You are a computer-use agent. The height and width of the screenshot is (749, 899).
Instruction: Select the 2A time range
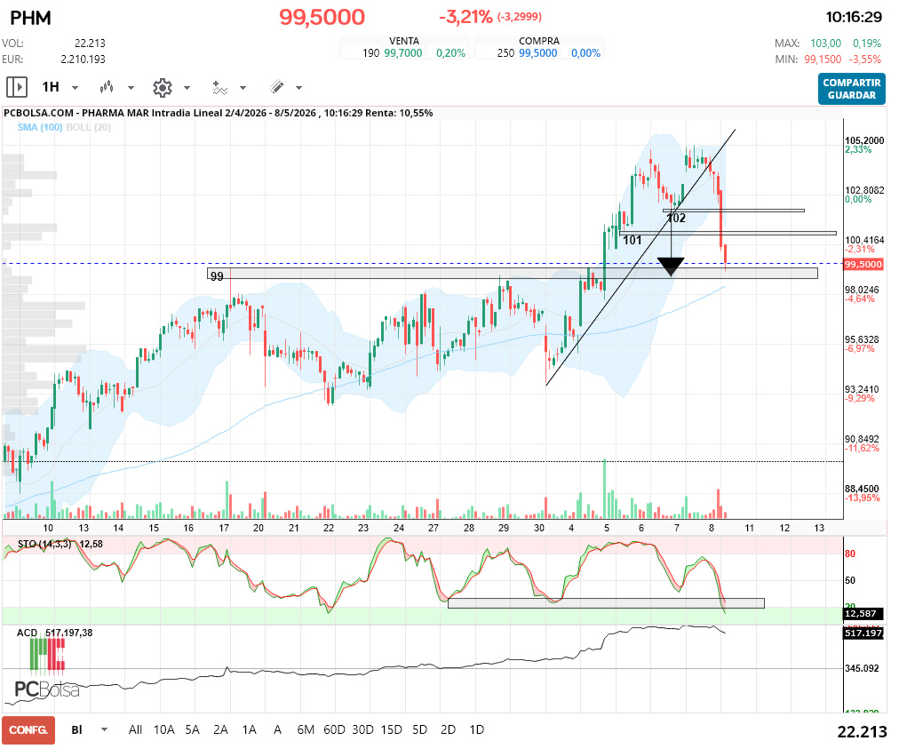point(220,729)
